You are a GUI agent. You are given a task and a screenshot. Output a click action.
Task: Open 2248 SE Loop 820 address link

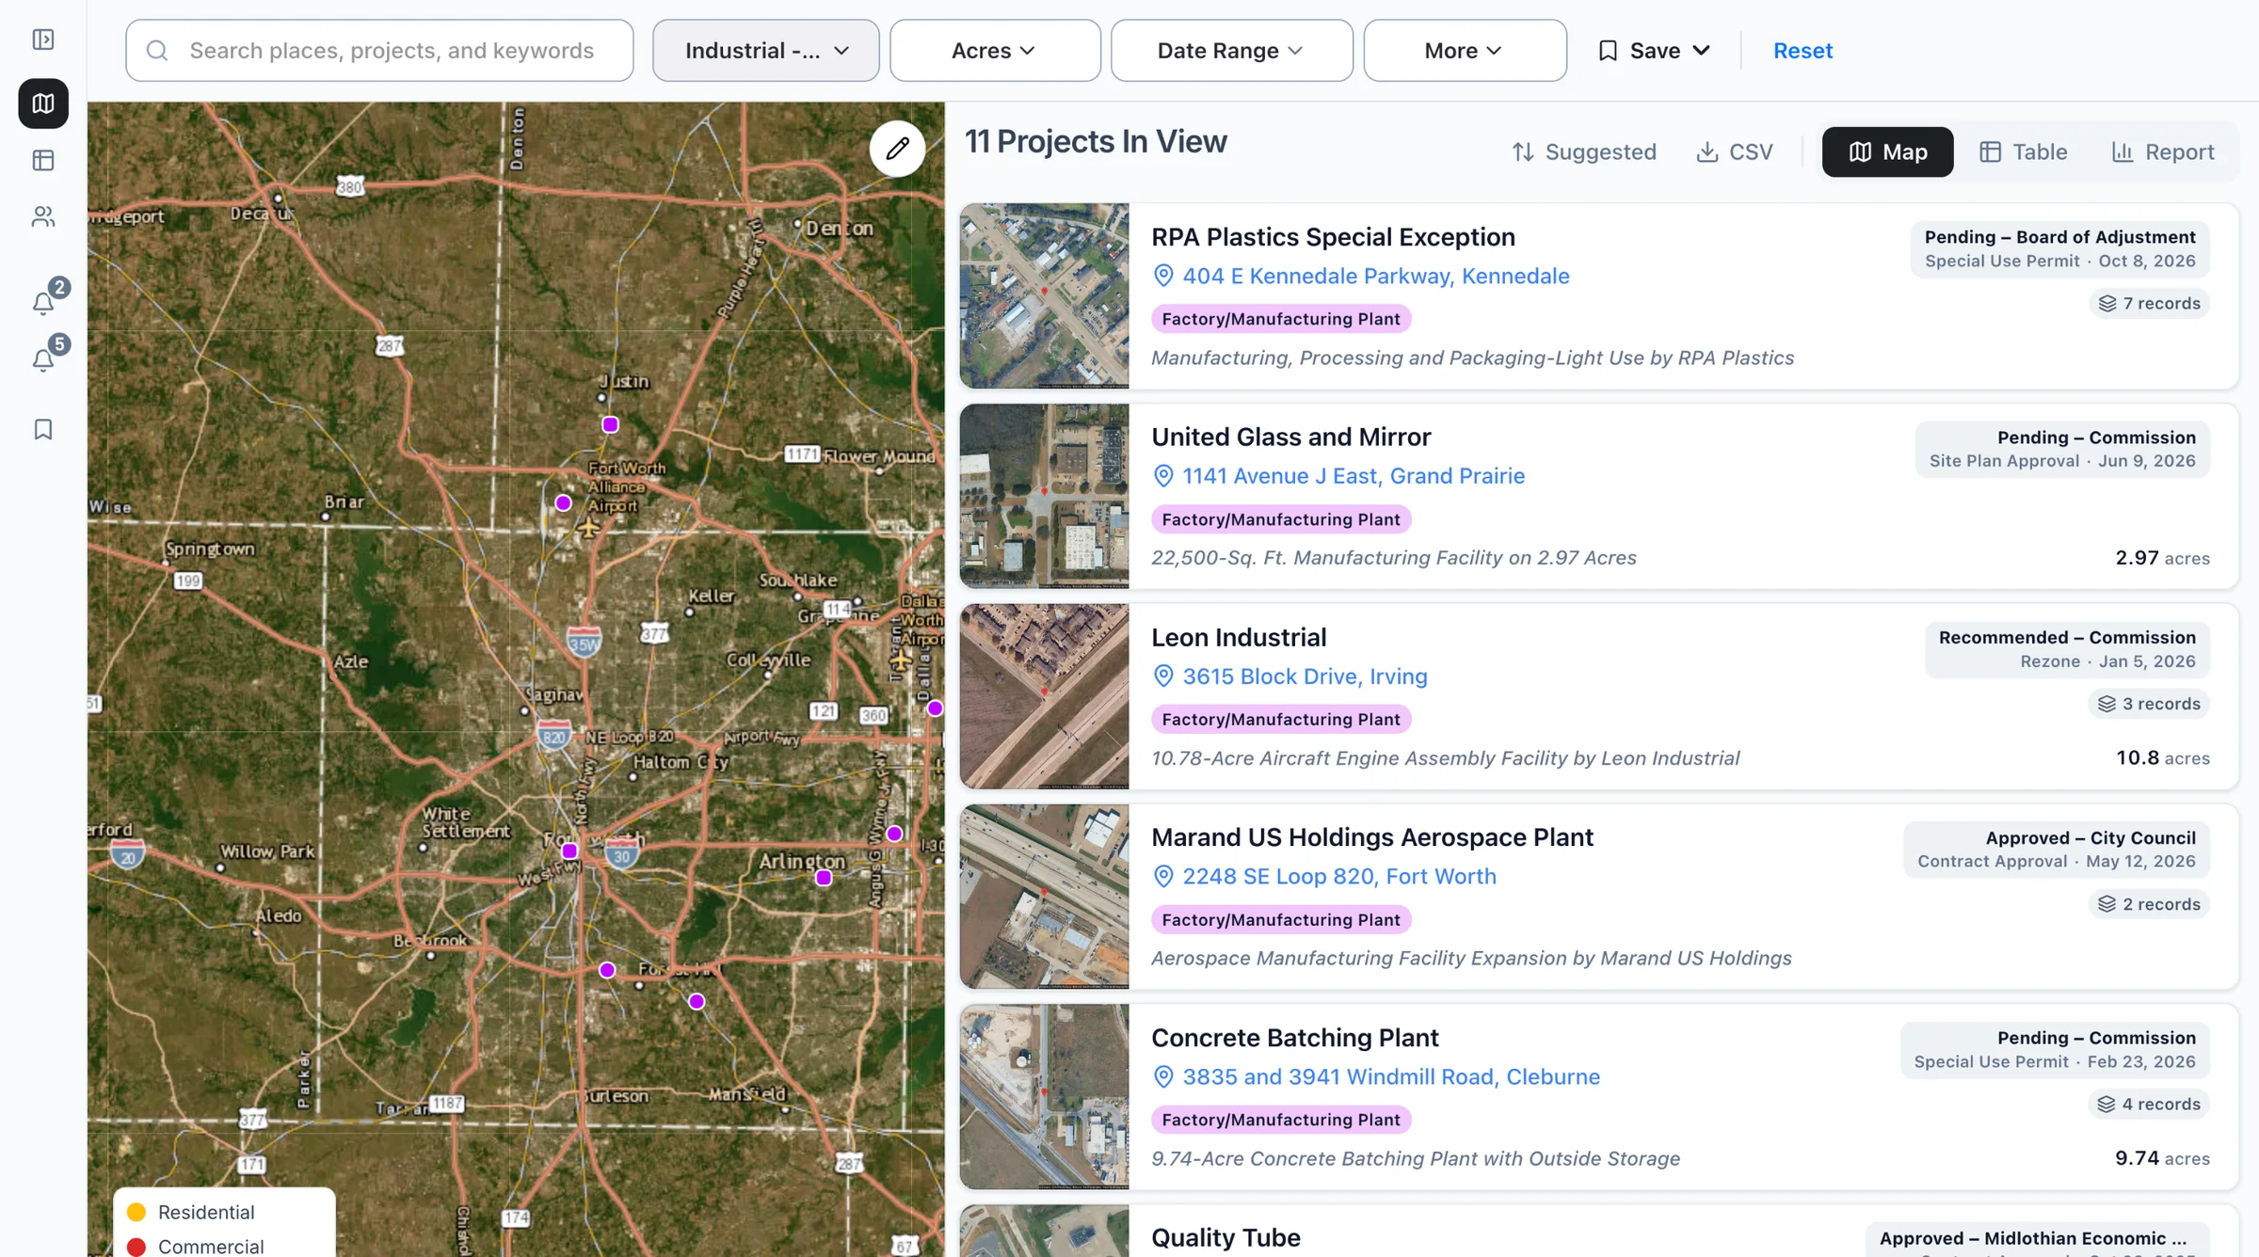coord(1339,877)
